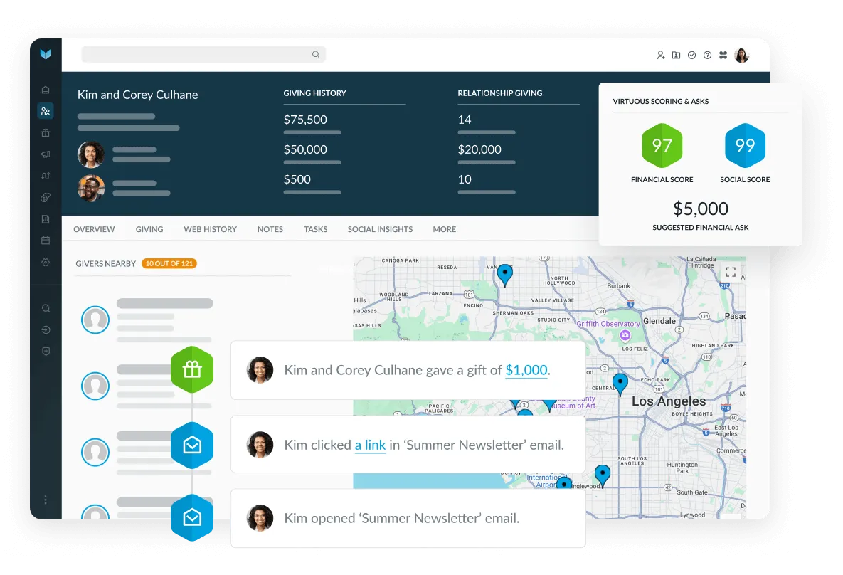The height and width of the screenshot is (575, 843).
Task: Open the apps grid icon in header
Action: tap(723, 55)
